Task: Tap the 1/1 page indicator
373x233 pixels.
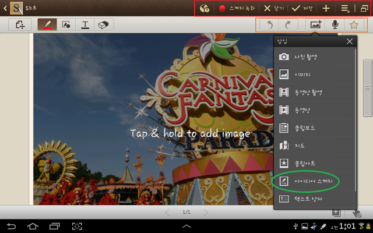Action: pos(186,212)
